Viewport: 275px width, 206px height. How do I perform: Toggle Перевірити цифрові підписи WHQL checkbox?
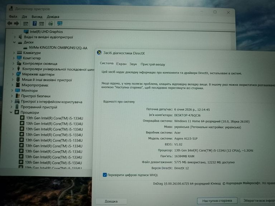pyautogui.click(x=105, y=175)
